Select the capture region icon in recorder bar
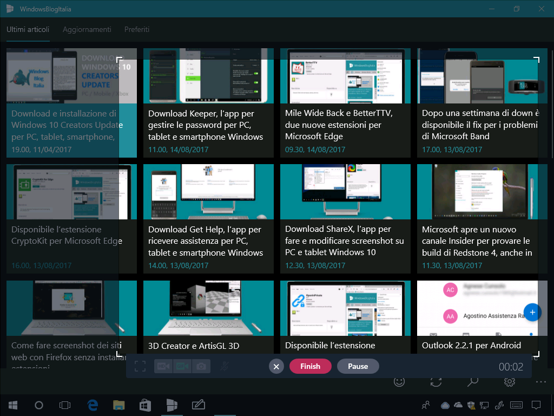554x416 pixels. tap(140, 367)
